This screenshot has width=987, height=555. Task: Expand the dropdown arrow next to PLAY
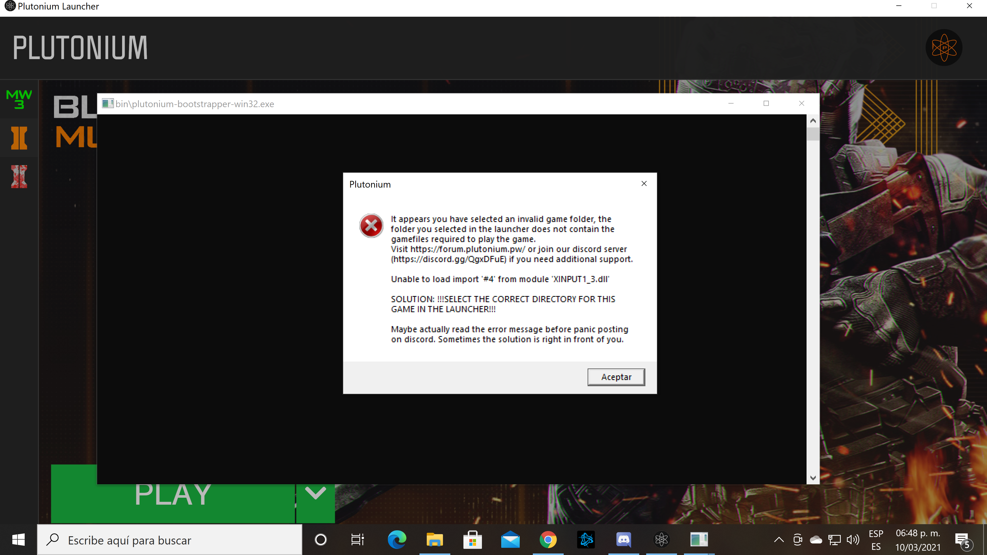coord(315,494)
